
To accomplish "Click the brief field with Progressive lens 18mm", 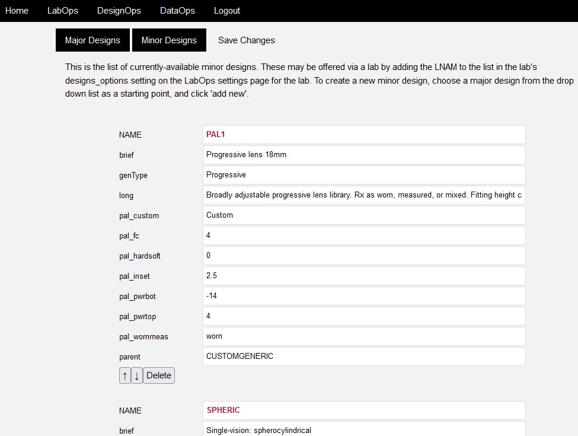I will (x=363, y=155).
